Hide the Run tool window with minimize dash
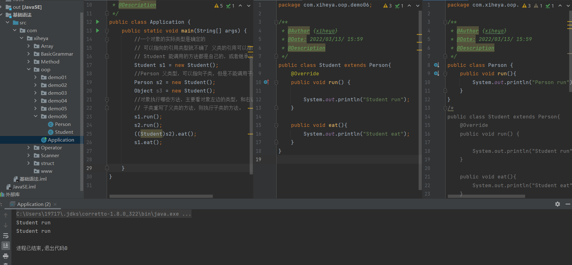Image resolution: width=572 pixels, height=265 pixels. [568, 204]
